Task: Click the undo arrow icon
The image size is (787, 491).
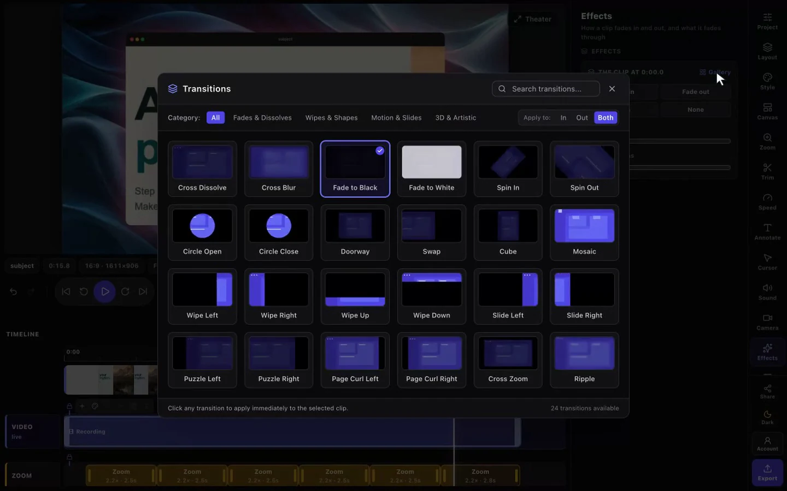Action: pyautogui.click(x=14, y=291)
